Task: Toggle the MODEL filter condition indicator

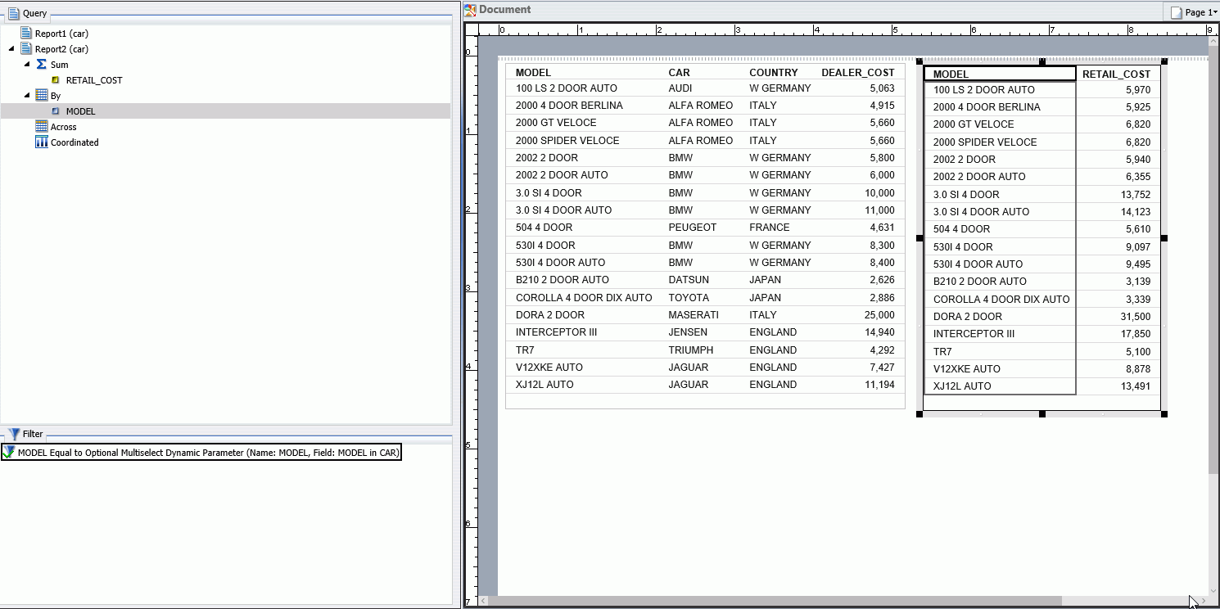Action: point(7,452)
